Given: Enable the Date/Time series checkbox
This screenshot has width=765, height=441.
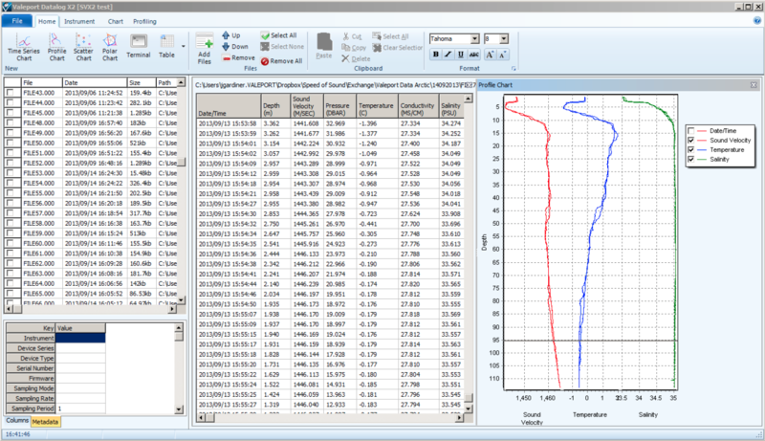Looking at the screenshot, I should pyautogui.click(x=692, y=130).
